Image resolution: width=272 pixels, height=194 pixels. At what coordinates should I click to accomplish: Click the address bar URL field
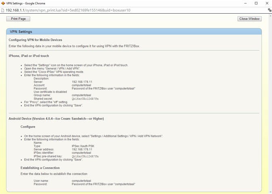(x=68, y=10)
